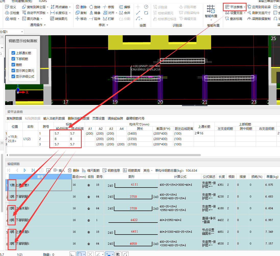Select the 1跨.上通长筋1 rebar row

point(40,185)
